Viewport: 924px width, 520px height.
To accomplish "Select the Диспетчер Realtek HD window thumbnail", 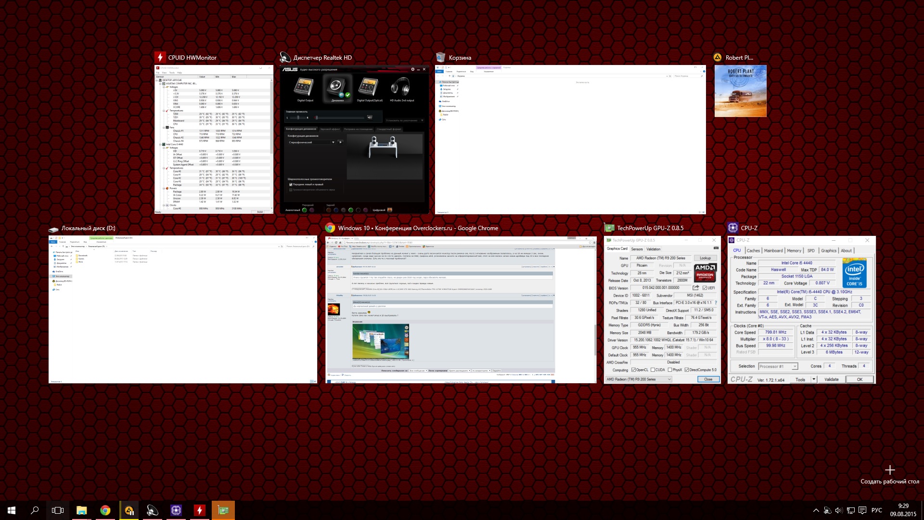I will coord(354,139).
